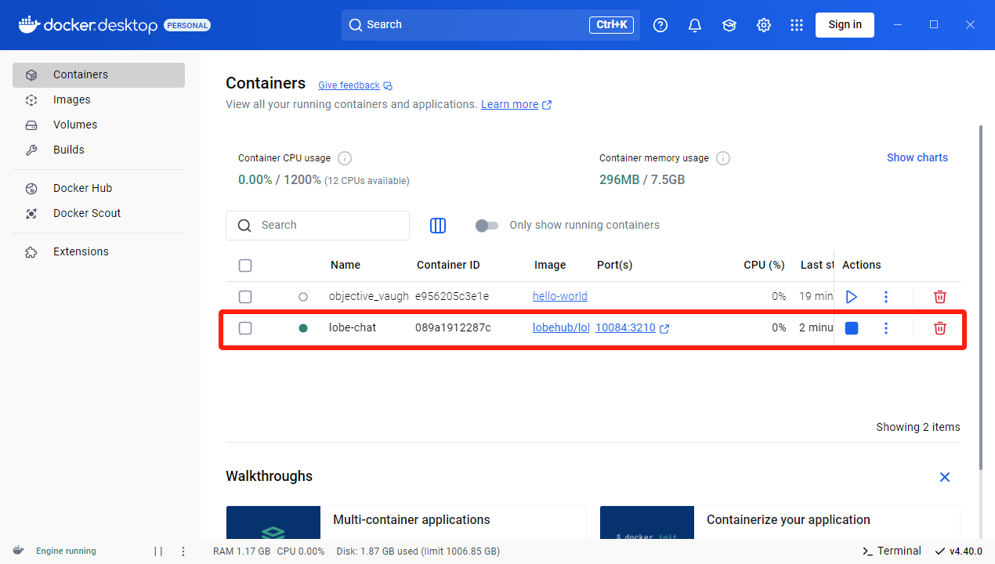Click the version v4.40.0 label

point(966,551)
